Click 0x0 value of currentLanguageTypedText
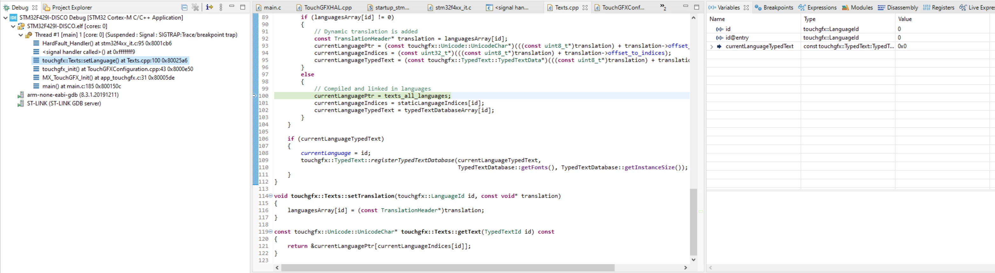 902,46
